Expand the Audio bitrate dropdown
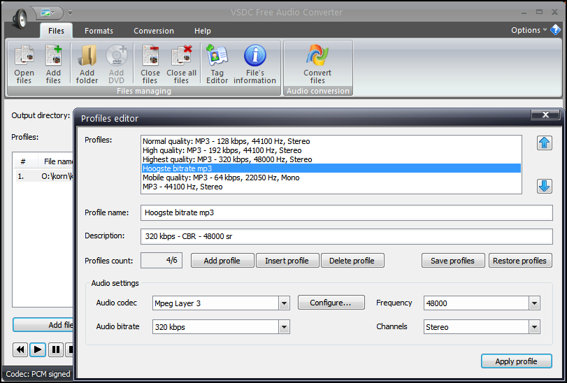 tap(285, 327)
